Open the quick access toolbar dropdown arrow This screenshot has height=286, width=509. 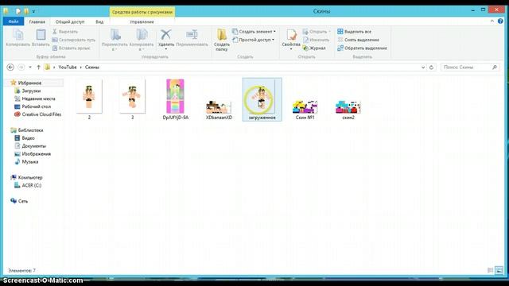pyautogui.click(x=33, y=11)
